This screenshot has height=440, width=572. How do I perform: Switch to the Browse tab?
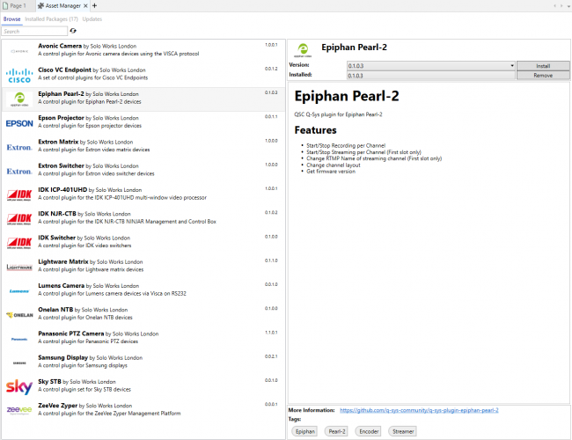tap(12, 19)
